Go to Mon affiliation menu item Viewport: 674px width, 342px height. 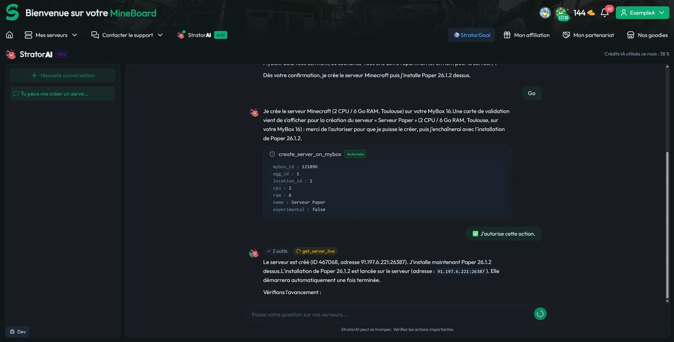click(526, 35)
